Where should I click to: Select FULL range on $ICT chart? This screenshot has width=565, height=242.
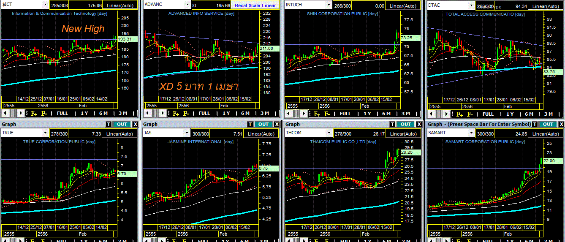click(x=62, y=113)
